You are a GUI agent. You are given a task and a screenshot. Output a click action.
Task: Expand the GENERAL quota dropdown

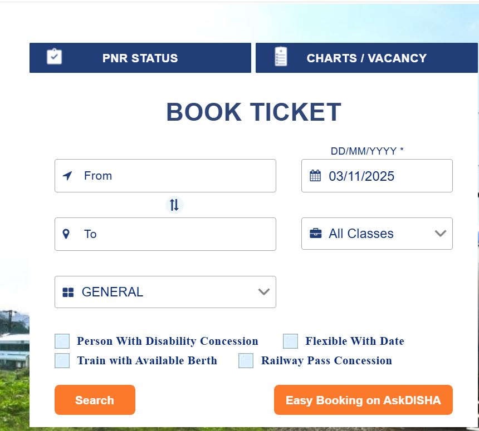165,291
